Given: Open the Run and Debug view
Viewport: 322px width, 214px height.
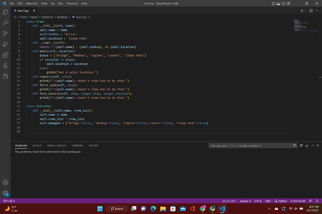Looking at the screenshot, I should [x=5, y=44].
